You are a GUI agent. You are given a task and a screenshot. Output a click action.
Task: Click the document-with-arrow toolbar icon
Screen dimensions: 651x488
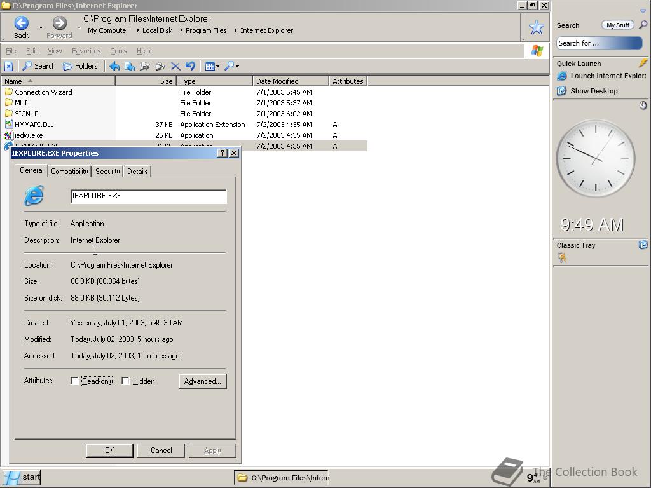tap(130, 66)
